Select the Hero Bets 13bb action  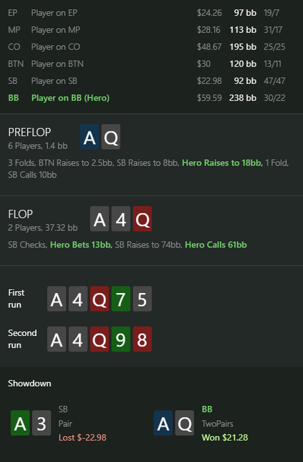tap(82, 245)
